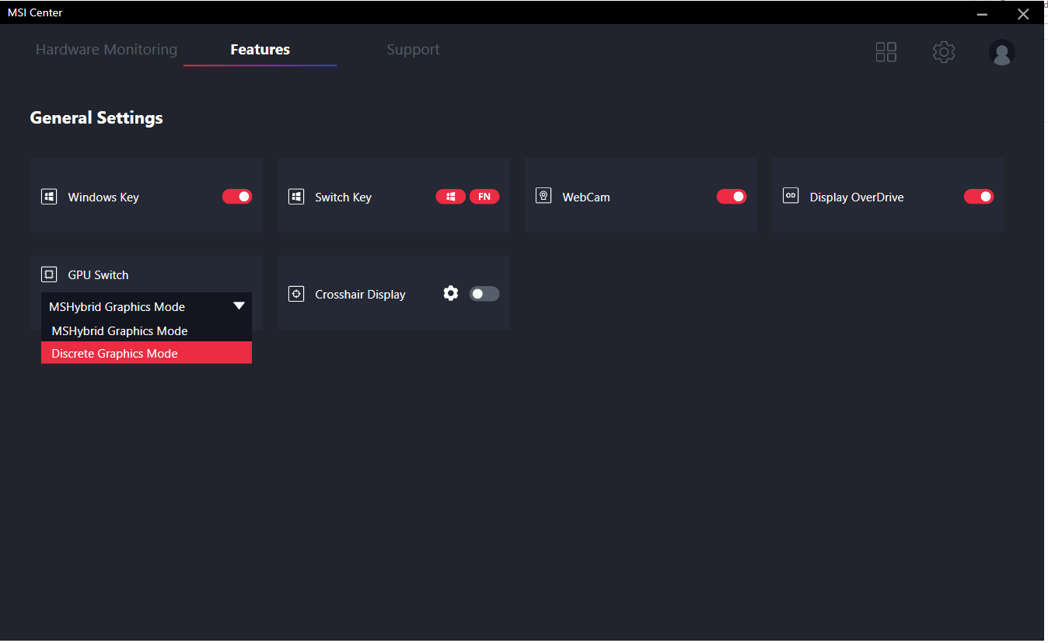Viewport: 1048px width, 643px height.
Task: Click the Switch Key label
Action: 344,197
